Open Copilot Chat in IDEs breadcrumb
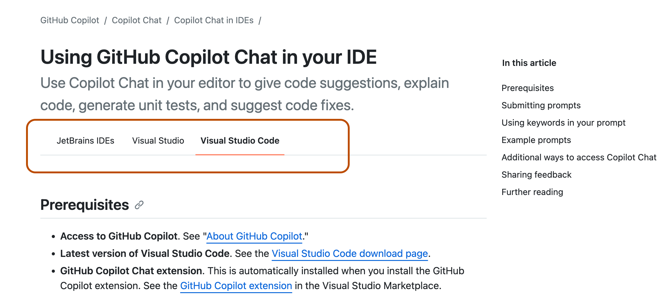Screen dimensions: 664x299 [214, 20]
